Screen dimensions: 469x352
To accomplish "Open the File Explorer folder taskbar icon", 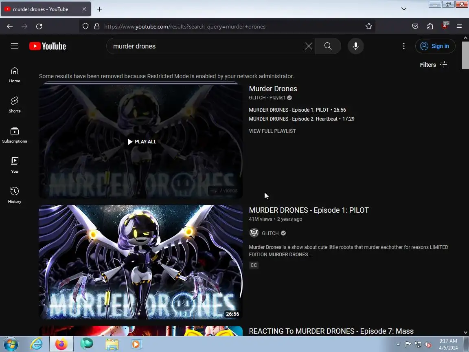I will coord(112,344).
